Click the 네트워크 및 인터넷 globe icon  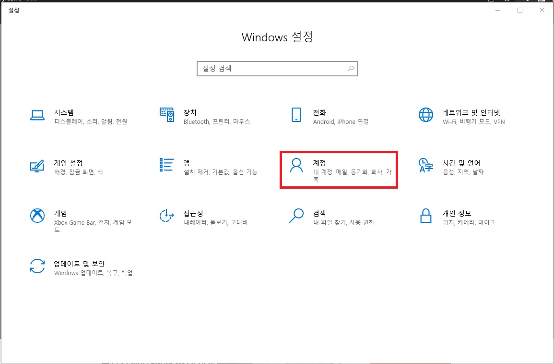[x=426, y=115]
